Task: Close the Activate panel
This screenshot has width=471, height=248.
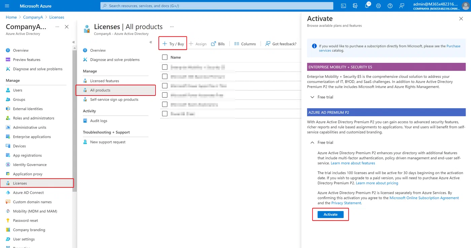Action: coord(461,19)
